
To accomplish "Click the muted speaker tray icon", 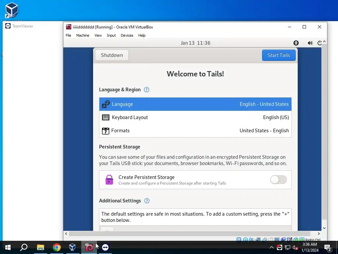I will 295,247.
